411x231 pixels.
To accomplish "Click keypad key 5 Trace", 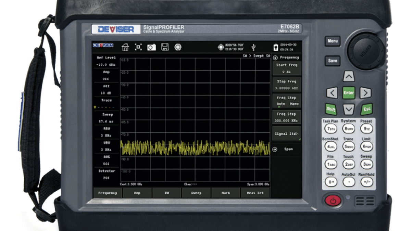I will coord(349,147).
